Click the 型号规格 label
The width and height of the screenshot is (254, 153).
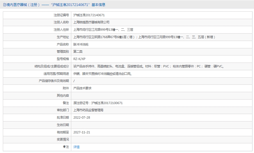(x=63, y=59)
